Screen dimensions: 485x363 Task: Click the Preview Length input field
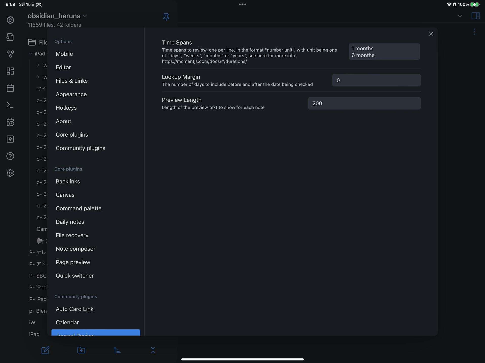364,103
